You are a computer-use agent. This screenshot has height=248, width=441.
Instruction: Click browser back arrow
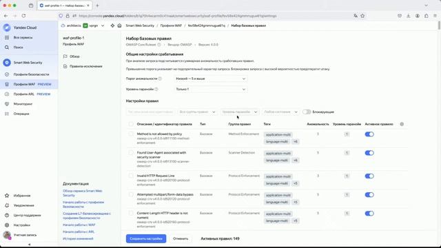pos(6,16)
